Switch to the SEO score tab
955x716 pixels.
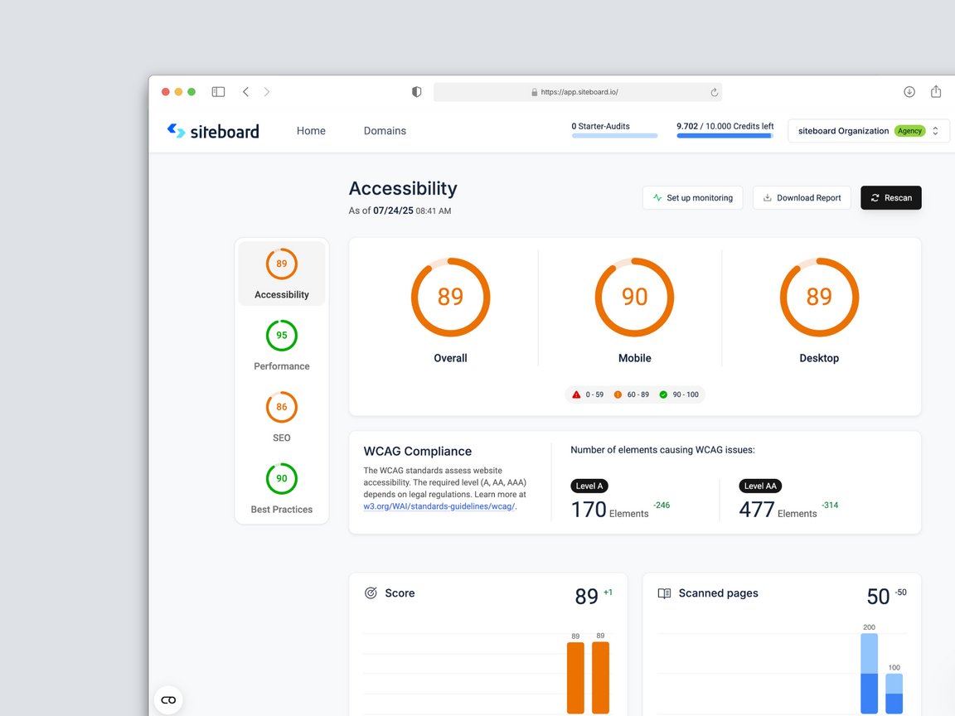tap(282, 417)
